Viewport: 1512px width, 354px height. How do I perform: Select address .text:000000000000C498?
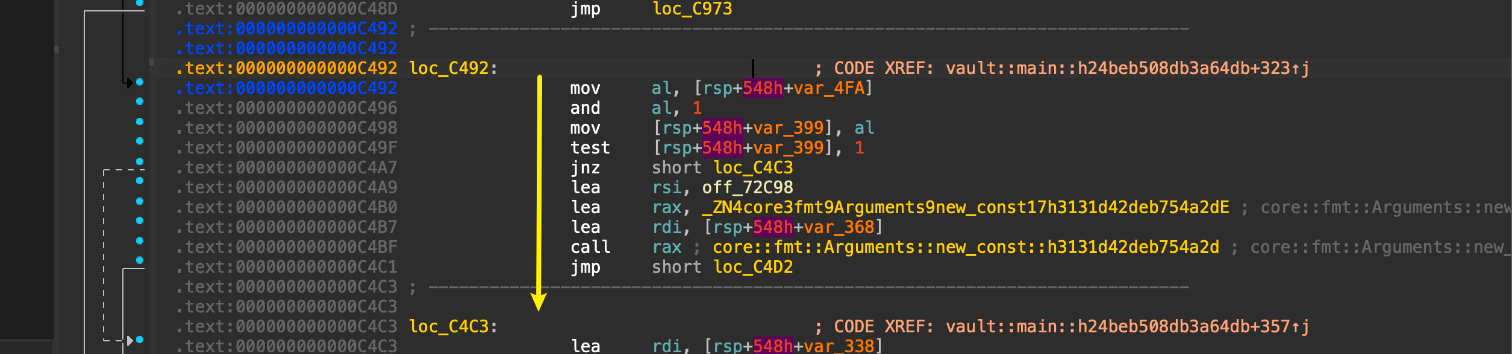click(x=286, y=128)
